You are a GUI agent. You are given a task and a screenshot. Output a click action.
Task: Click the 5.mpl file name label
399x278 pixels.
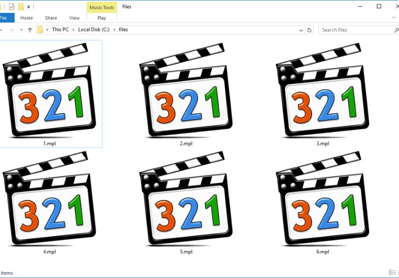coord(186,252)
